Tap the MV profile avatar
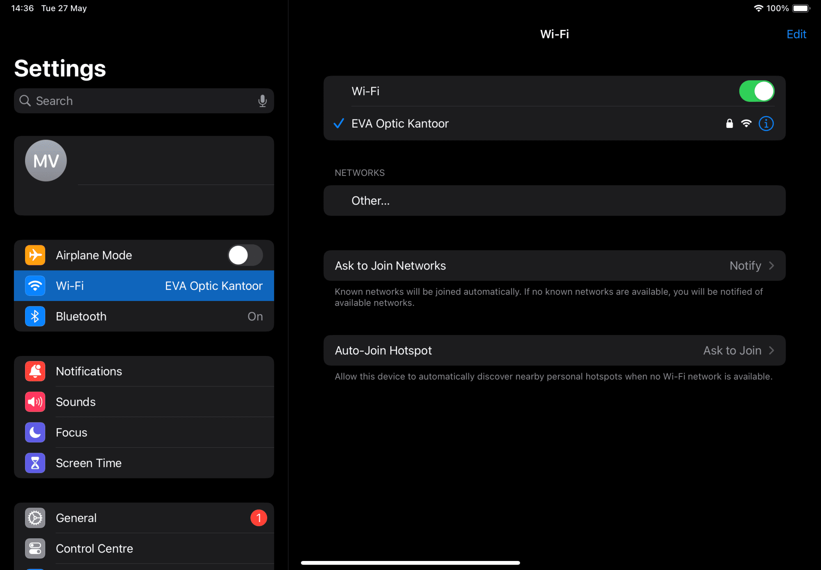821x570 pixels. [x=46, y=160]
